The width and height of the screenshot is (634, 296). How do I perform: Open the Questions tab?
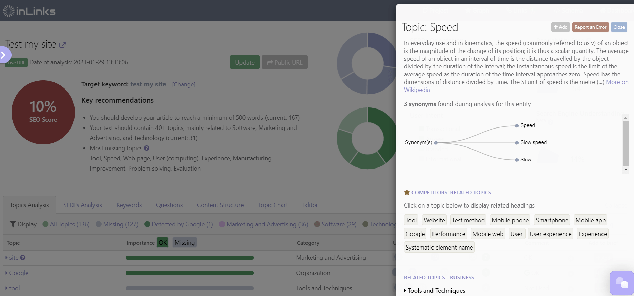tap(169, 205)
